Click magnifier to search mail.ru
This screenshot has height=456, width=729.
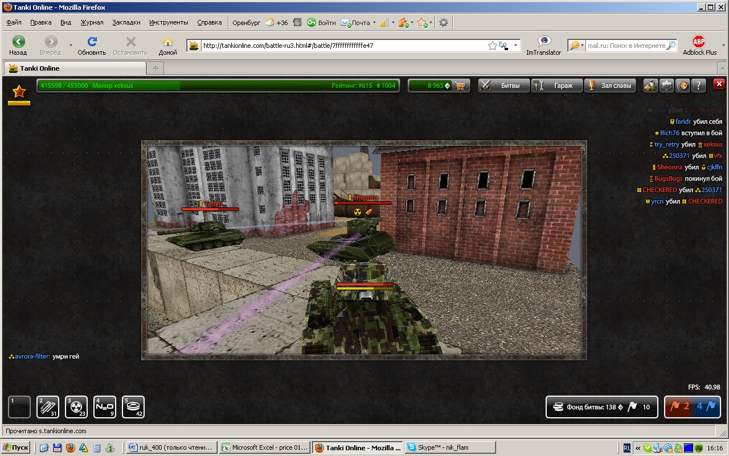click(x=671, y=46)
